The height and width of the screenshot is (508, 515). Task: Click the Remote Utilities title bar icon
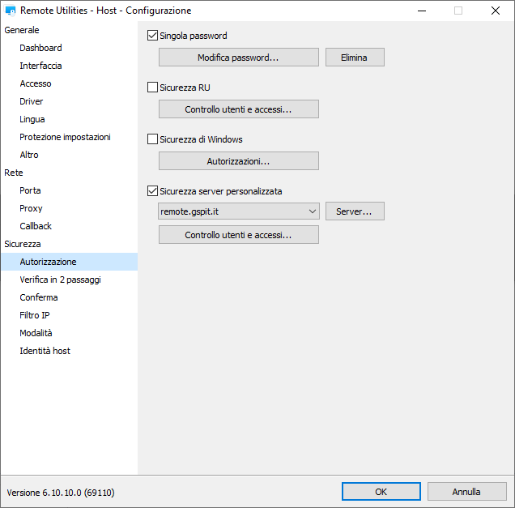click(x=11, y=11)
